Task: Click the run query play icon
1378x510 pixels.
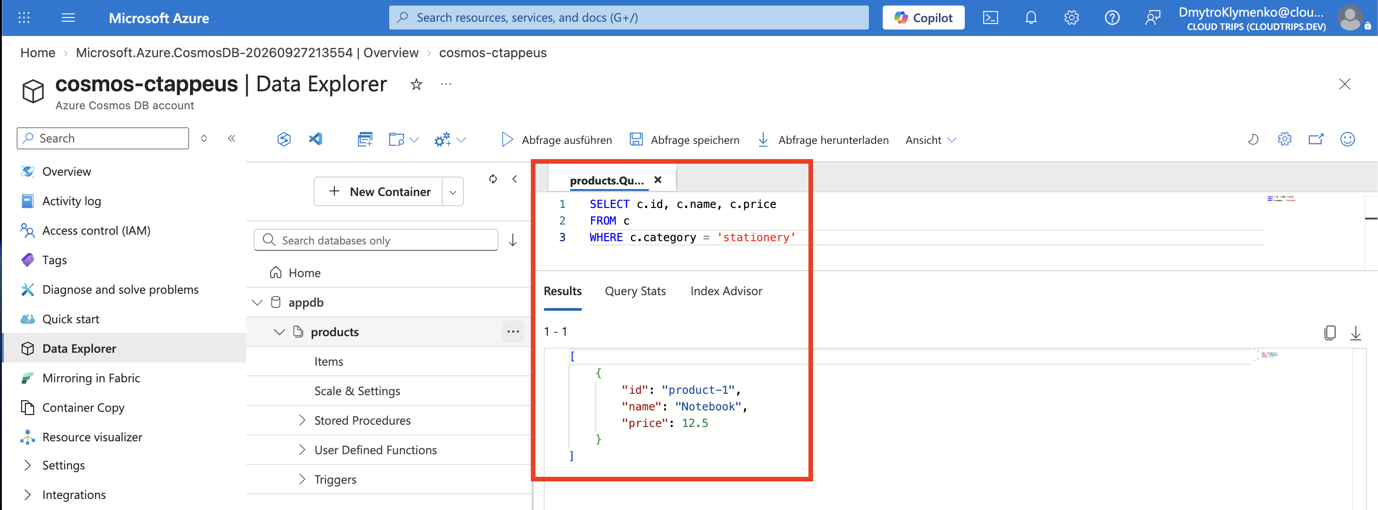Action: point(507,140)
